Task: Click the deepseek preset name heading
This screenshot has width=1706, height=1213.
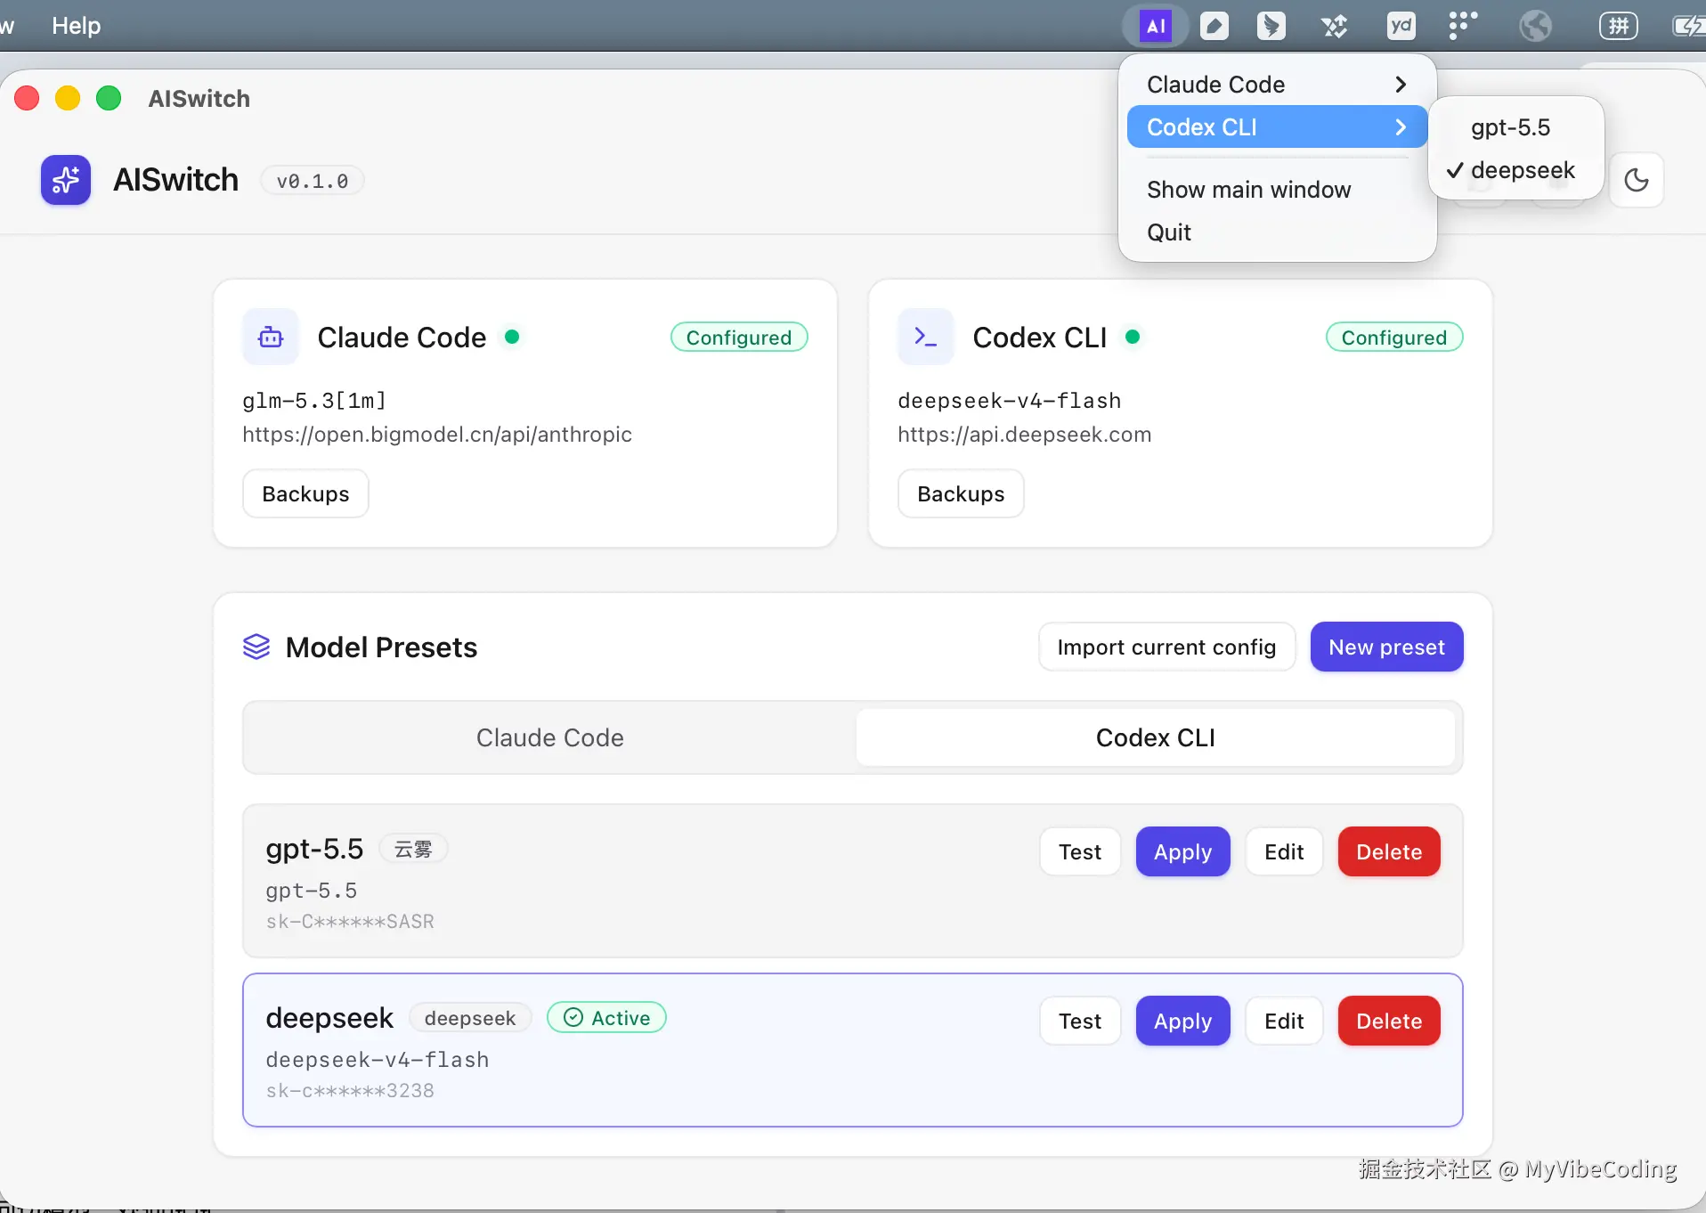Action: tap(329, 1018)
